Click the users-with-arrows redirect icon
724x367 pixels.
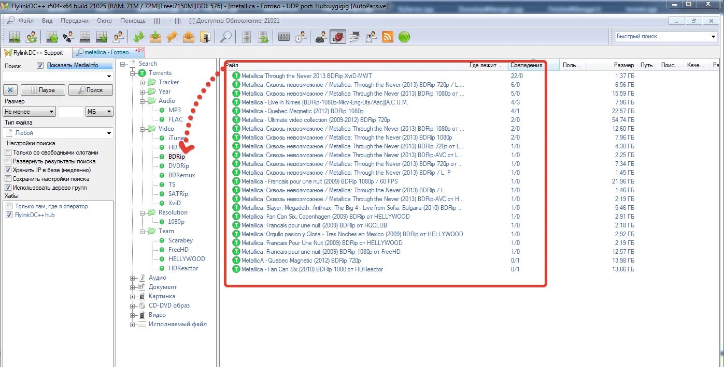[32, 37]
